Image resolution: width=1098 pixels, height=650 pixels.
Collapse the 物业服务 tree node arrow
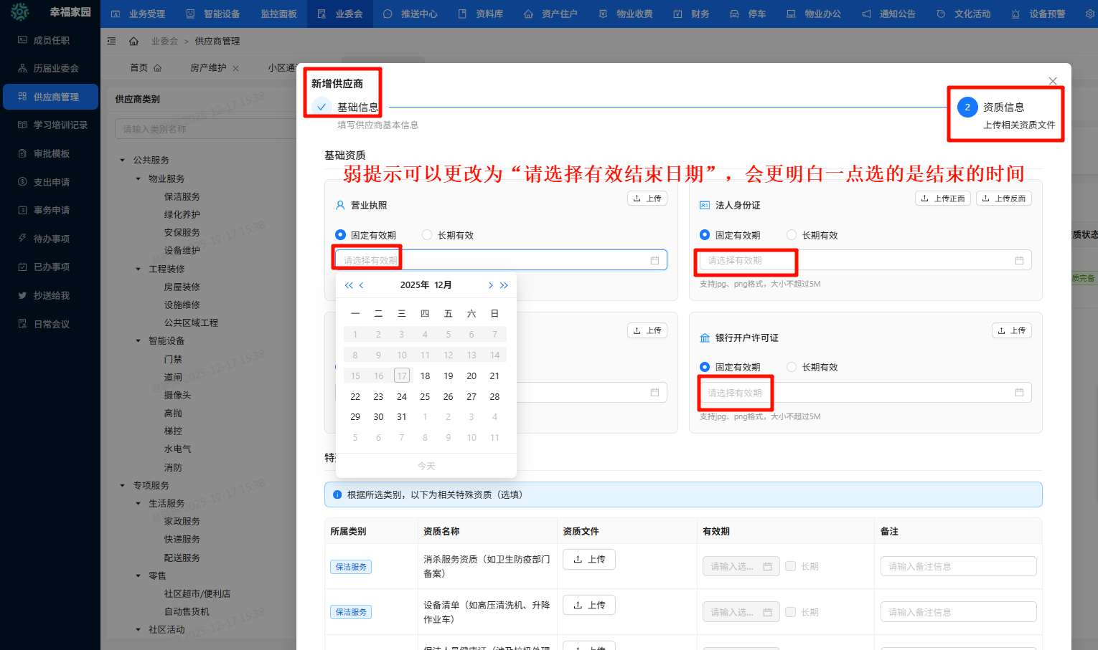pos(138,178)
